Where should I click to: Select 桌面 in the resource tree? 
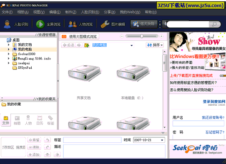click(16, 40)
